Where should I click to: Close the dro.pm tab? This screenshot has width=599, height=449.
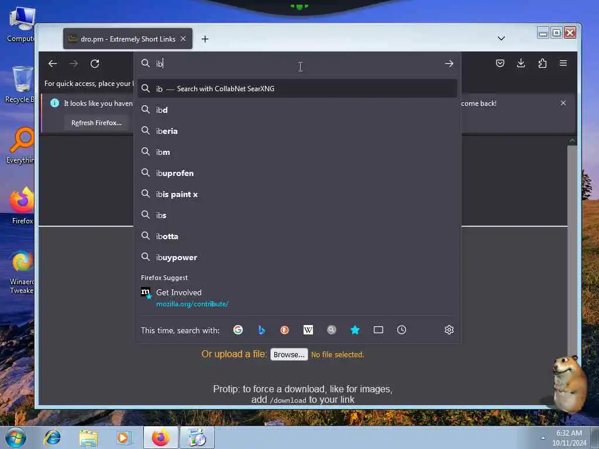coord(183,39)
